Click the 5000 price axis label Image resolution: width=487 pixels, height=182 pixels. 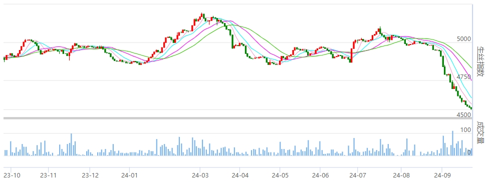pos(464,39)
